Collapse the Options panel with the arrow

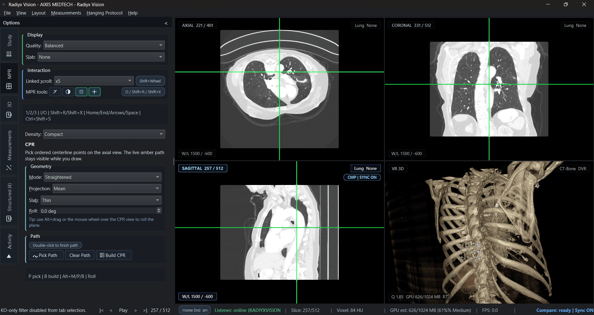tap(166, 23)
